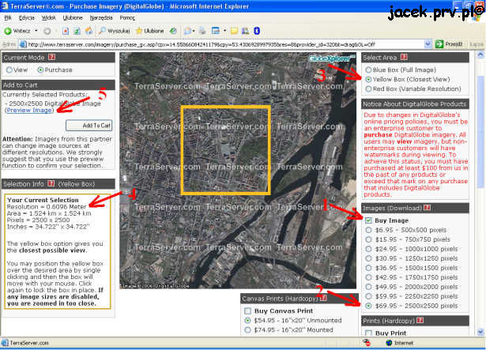Select the View mode radio button
This screenshot has height=350, width=486.
[x=9, y=70]
